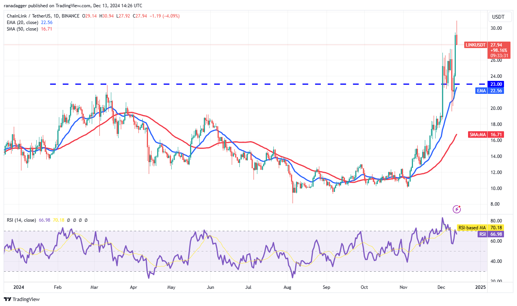Click the 18.00 price scale label
Image resolution: width=517 pixels, height=306 pixels.
[x=496, y=124]
